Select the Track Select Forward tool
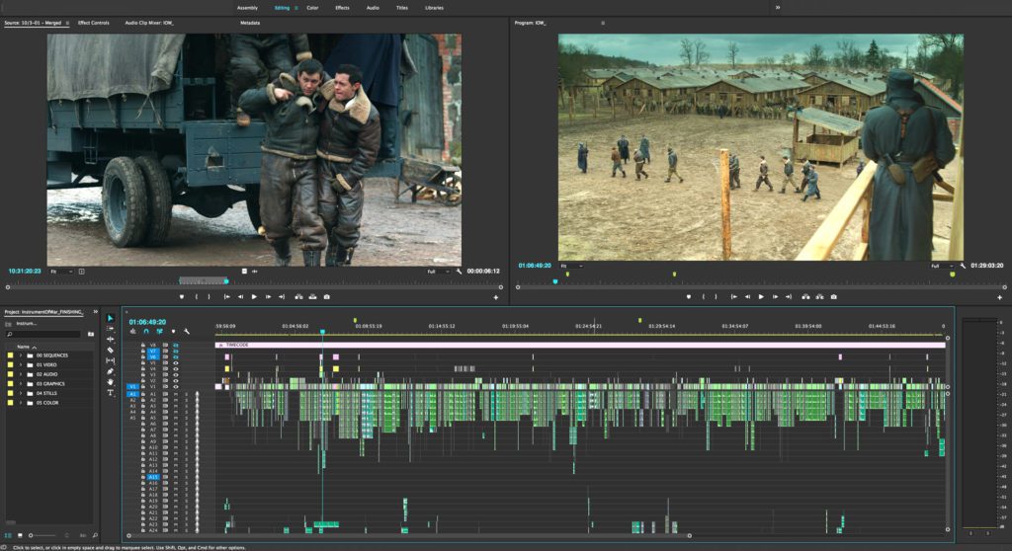The width and height of the screenshot is (1012, 551). pyautogui.click(x=111, y=329)
